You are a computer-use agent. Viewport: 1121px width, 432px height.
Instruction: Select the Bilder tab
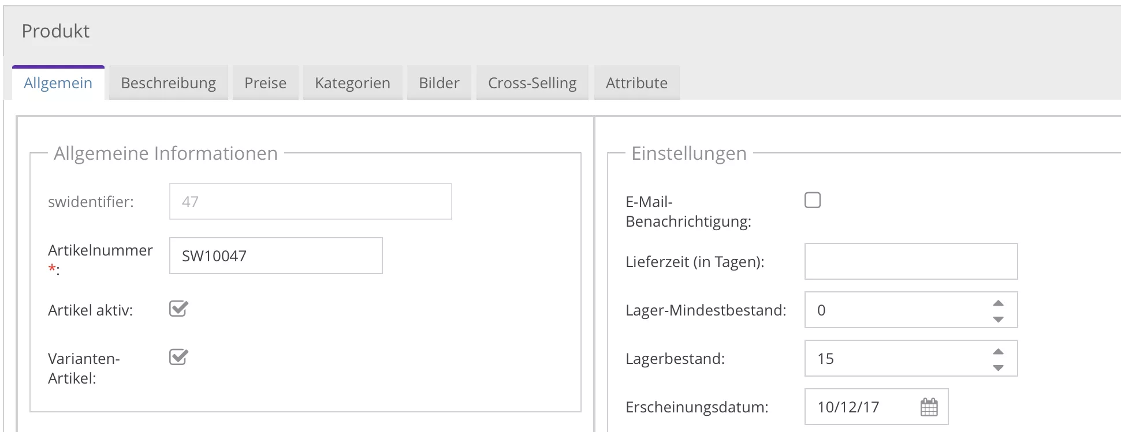pos(439,83)
